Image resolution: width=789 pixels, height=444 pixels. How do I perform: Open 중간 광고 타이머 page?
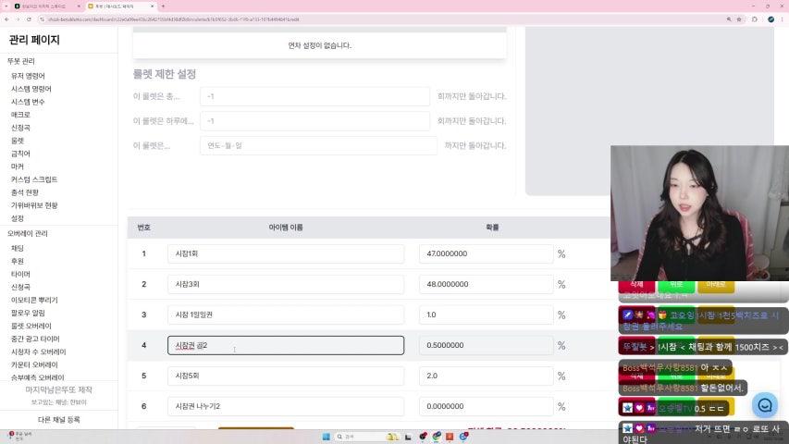coord(35,339)
